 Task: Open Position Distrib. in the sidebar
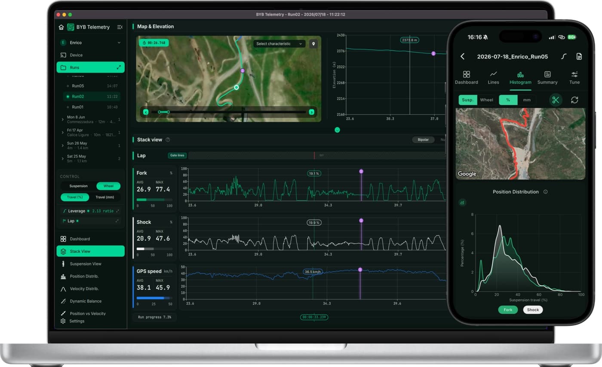pos(90,276)
